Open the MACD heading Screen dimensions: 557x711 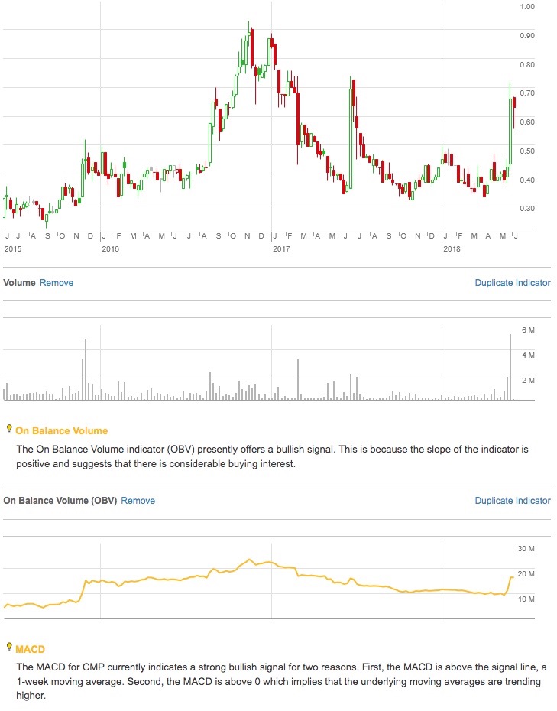click(x=30, y=649)
